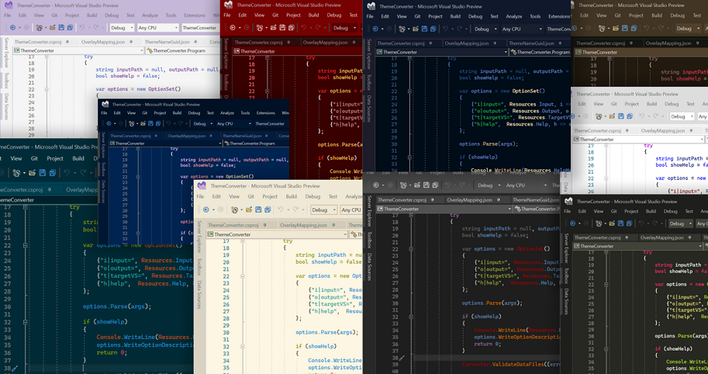
Task: Open Debug configuration dropdown in light purple window
Action: pyautogui.click(x=122, y=28)
